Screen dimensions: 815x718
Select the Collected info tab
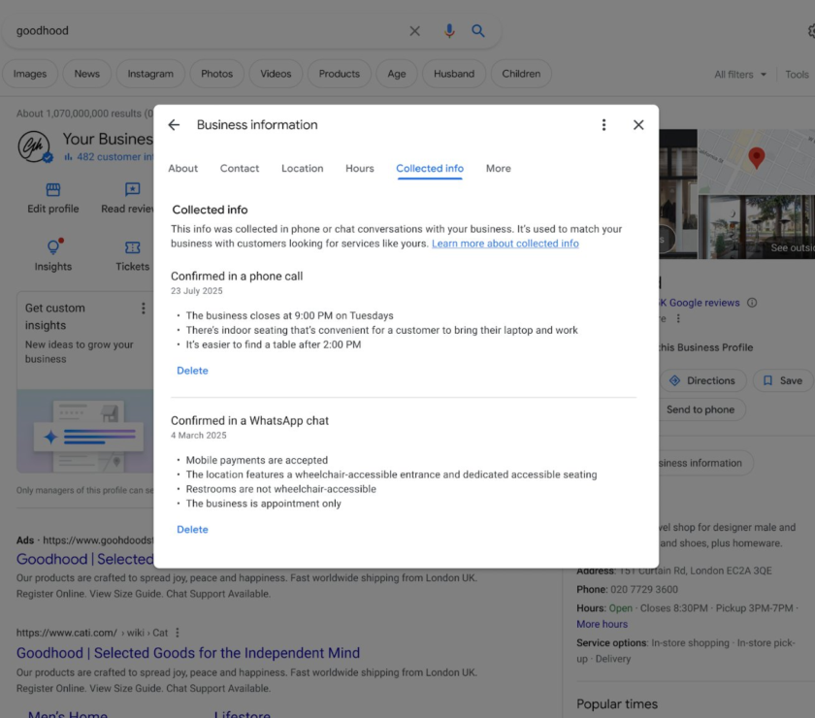click(429, 169)
